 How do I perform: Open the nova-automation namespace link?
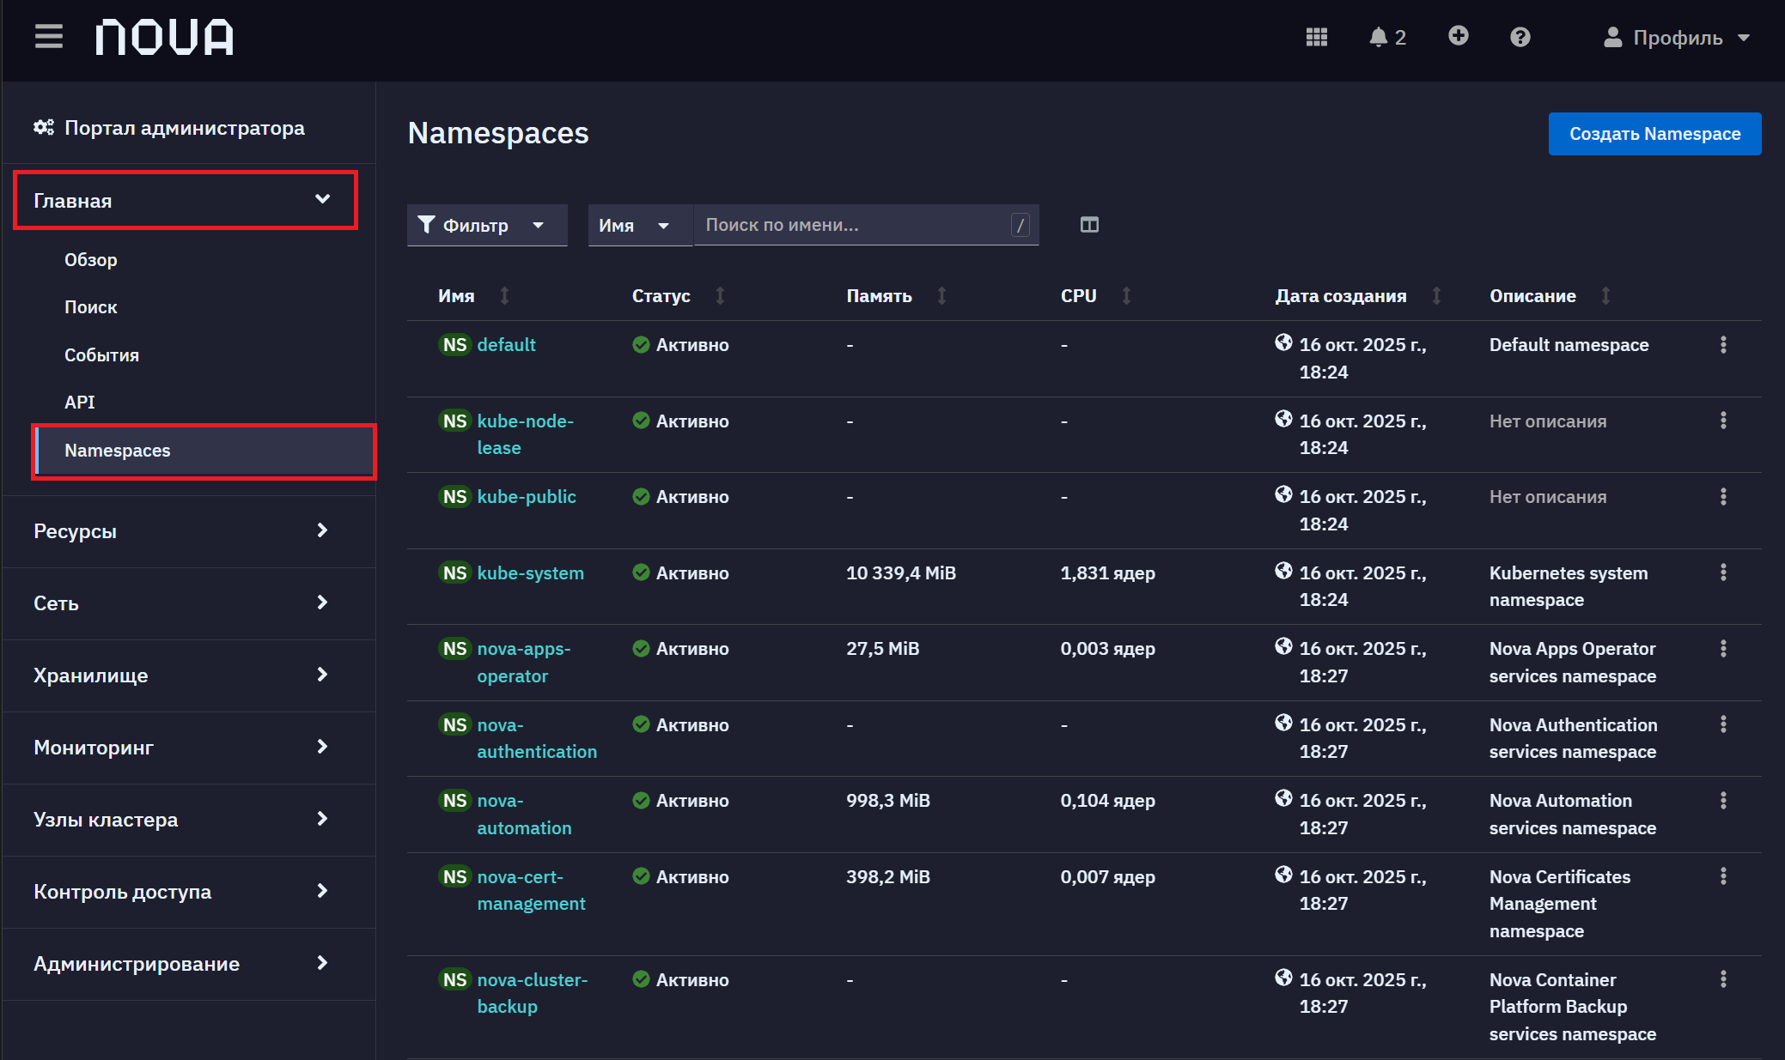pyautogui.click(x=524, y=815)
